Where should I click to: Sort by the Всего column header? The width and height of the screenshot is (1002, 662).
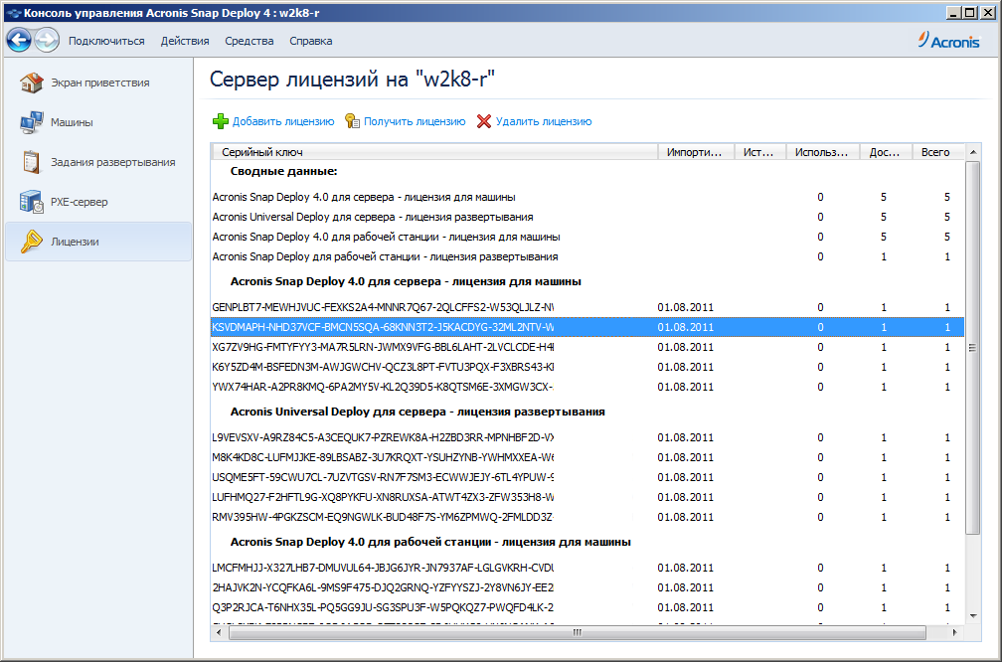(x=937, y=152)
